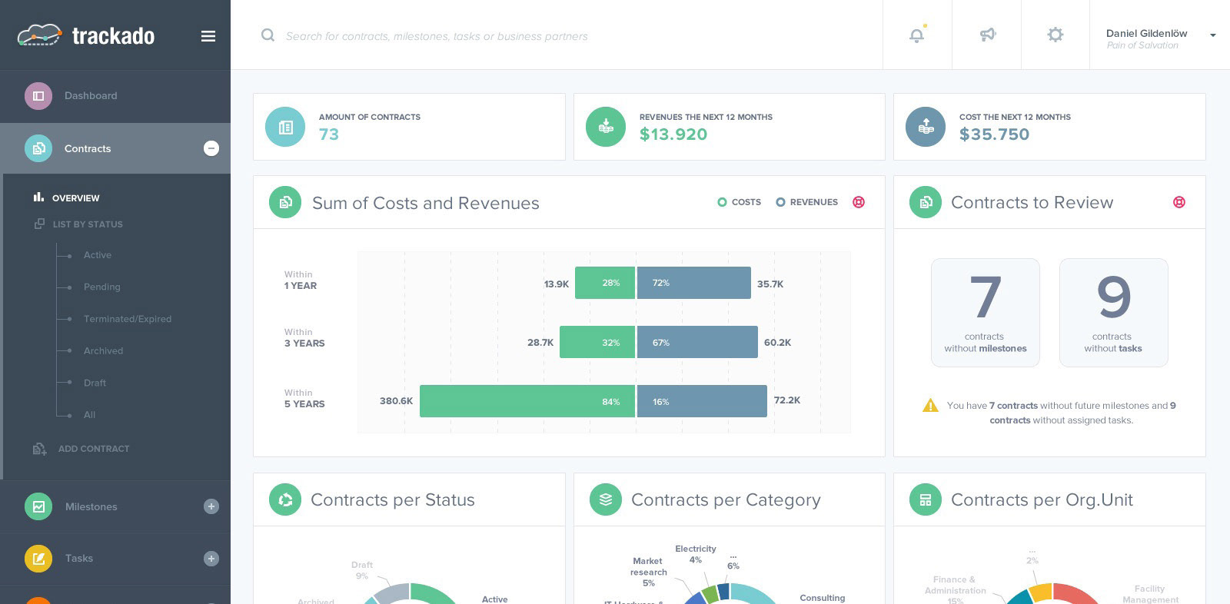The height and width of the screenshot is (604, 1230).
Task: Open settings gear icon
Action: 1055,35
